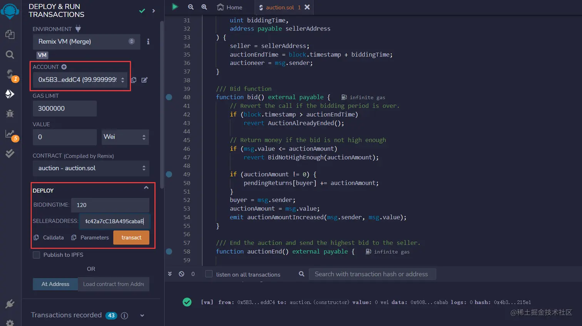Click the green checkmark in panel header

(x=142, y=11)
